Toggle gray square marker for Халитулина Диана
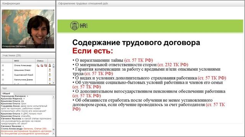This screenshot has width=245, height=137. tap(3, 80)
